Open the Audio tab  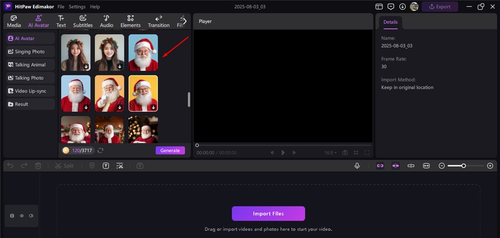coord(106,22)
